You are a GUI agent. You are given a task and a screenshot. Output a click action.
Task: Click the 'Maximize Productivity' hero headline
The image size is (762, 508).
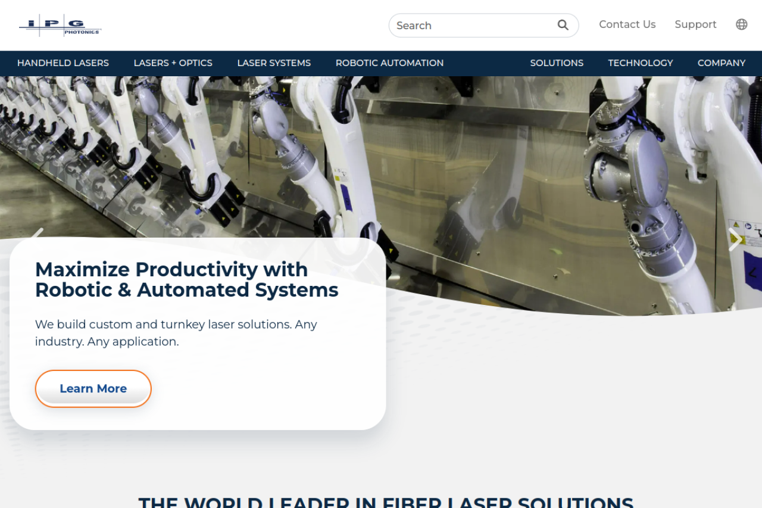click(187, 280)
